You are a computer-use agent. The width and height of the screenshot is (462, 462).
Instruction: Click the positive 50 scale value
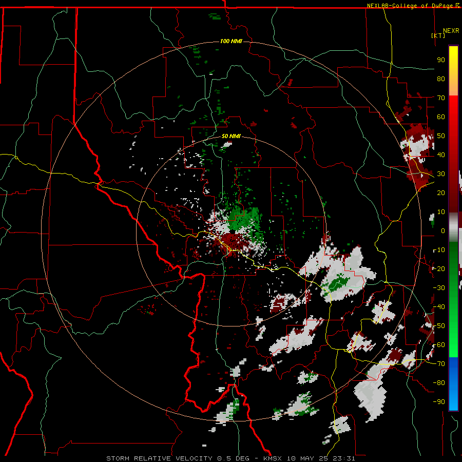tap(441, 136)
